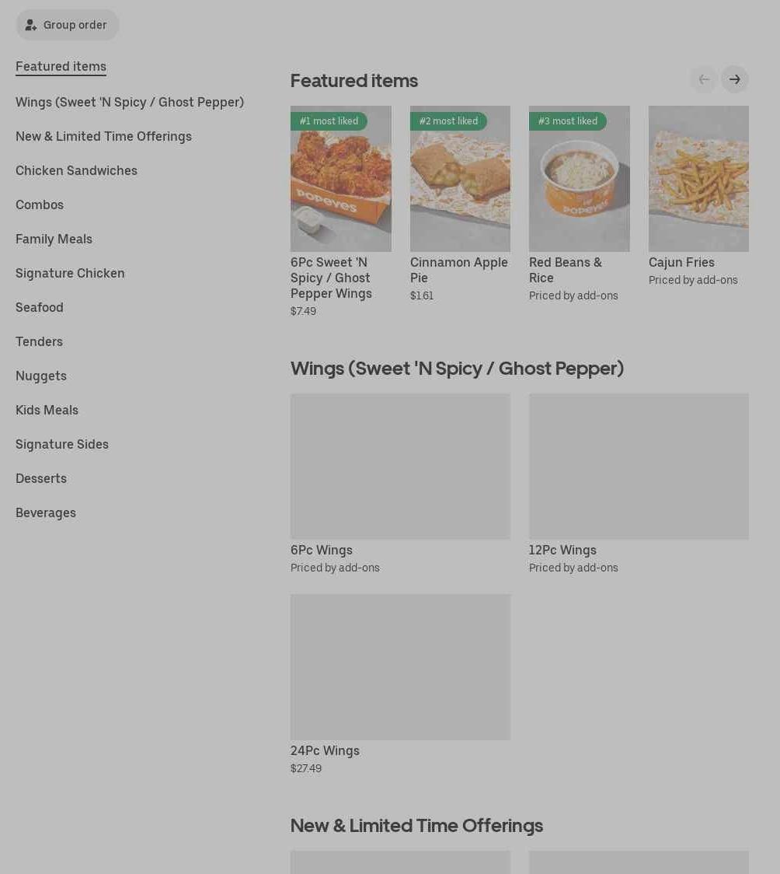Screen dimensions: 780x874
Task: Select the Seafood category
Action: (40, 308)
